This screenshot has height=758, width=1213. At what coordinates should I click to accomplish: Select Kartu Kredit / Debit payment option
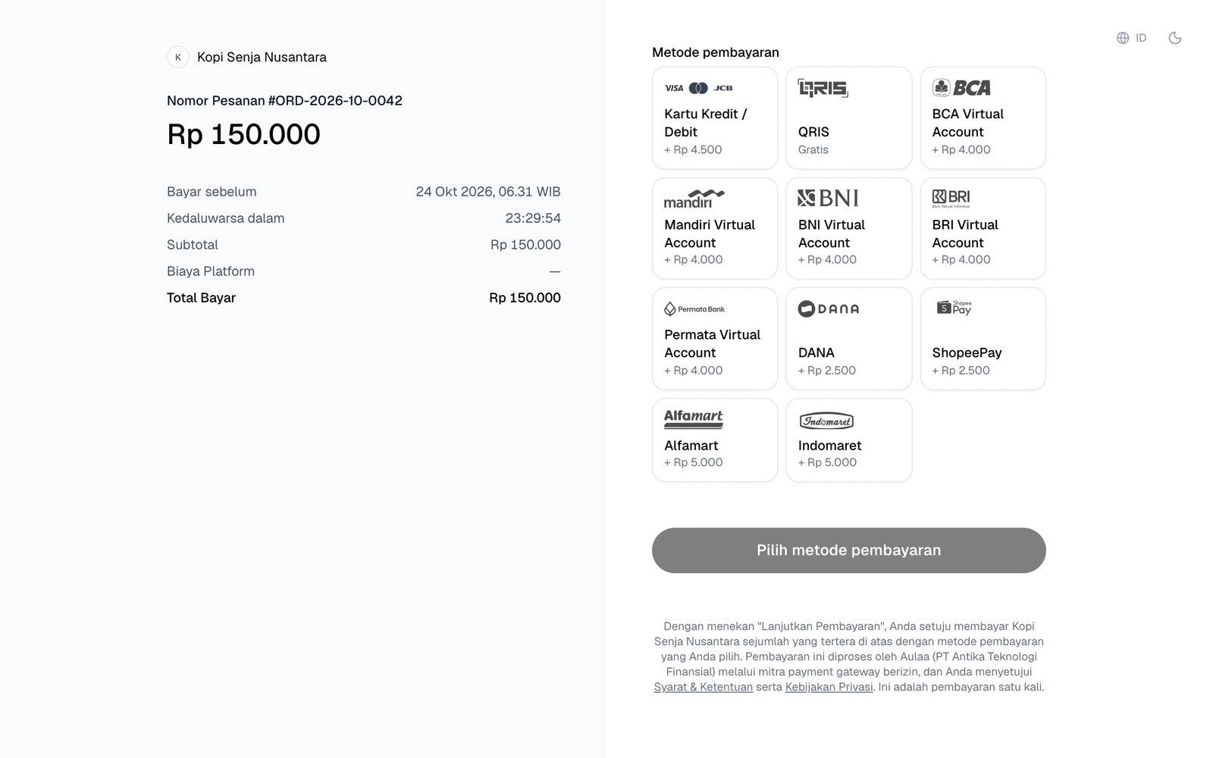pos(715,118)
